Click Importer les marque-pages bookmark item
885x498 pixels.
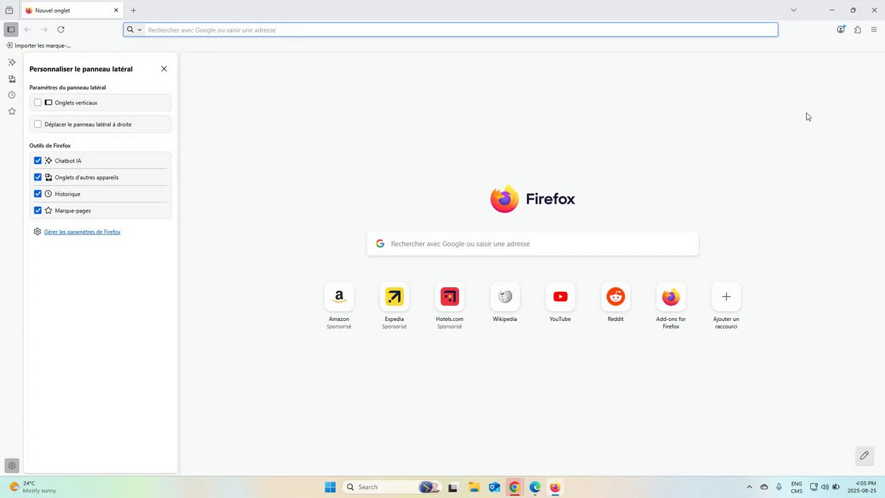click(39, 46)
